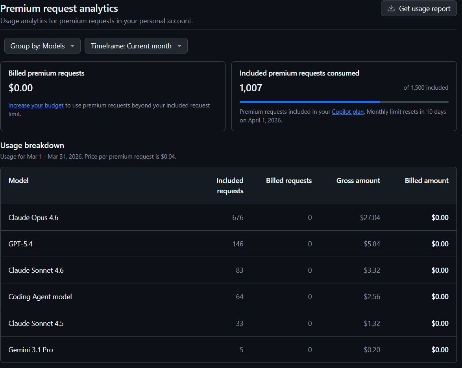The height and width of the screenshot is (368, 462).
Task: Open the Increase your budget link
Action: 36,105
